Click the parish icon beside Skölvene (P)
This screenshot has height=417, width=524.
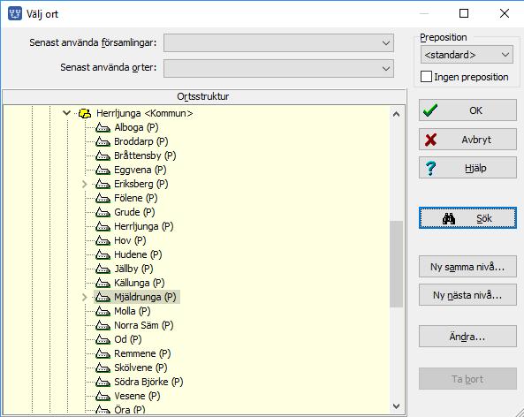(103, 368)
